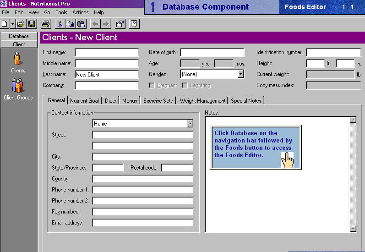365x252 pixels.
Task: Open the File menu
Action: point(5,12)
